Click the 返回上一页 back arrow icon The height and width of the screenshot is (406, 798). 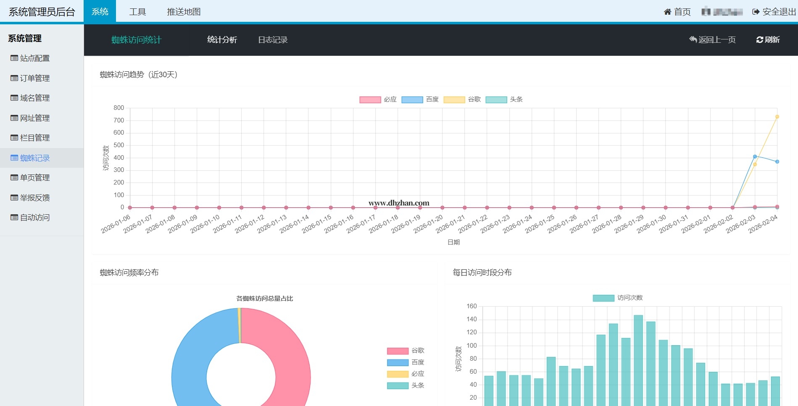tap(693, 39)
